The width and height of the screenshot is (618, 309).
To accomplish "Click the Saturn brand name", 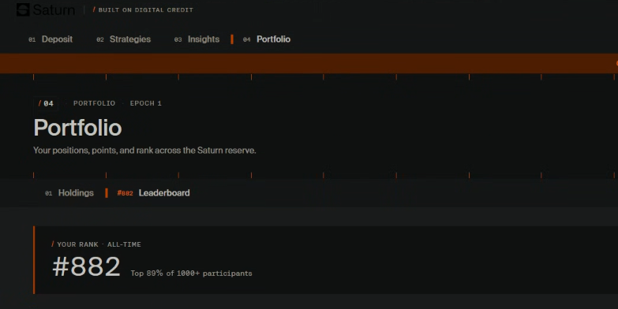I will pyautogui.click(x=54, y=9).
